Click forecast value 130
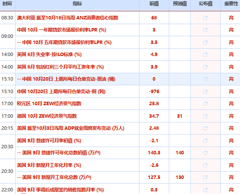This screenshot has width=240, height=194. 180,177
